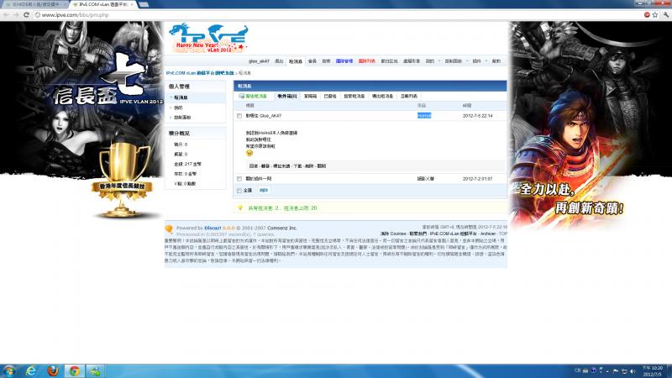Expand the '控制面板' item in the left sidebar

pos(182,118)
